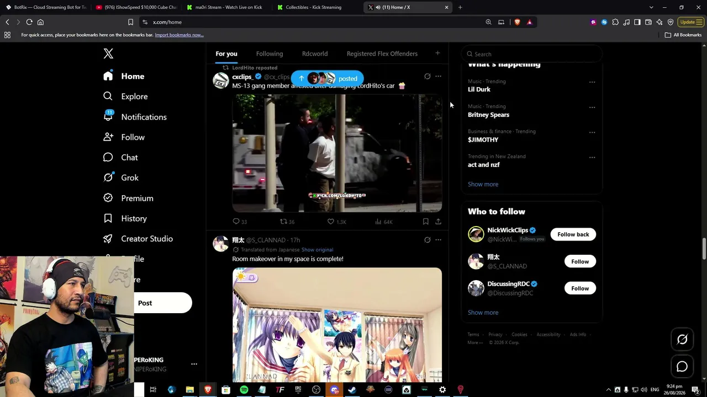The image size is (707, 397).
Task: Show more accounts to follow
Action: tap(483, 313)
